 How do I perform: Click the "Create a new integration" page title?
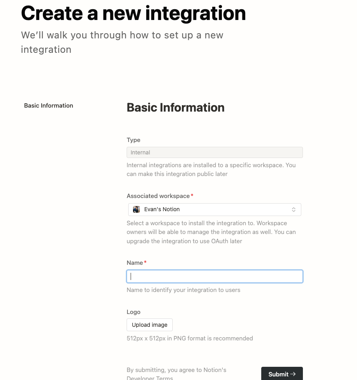(133, 13)
